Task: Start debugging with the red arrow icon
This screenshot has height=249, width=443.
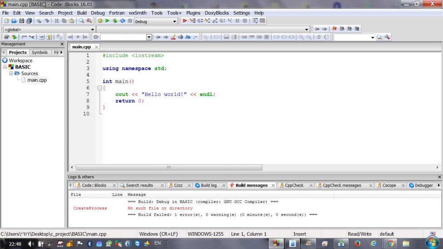Action: click(x=185, y=21)
